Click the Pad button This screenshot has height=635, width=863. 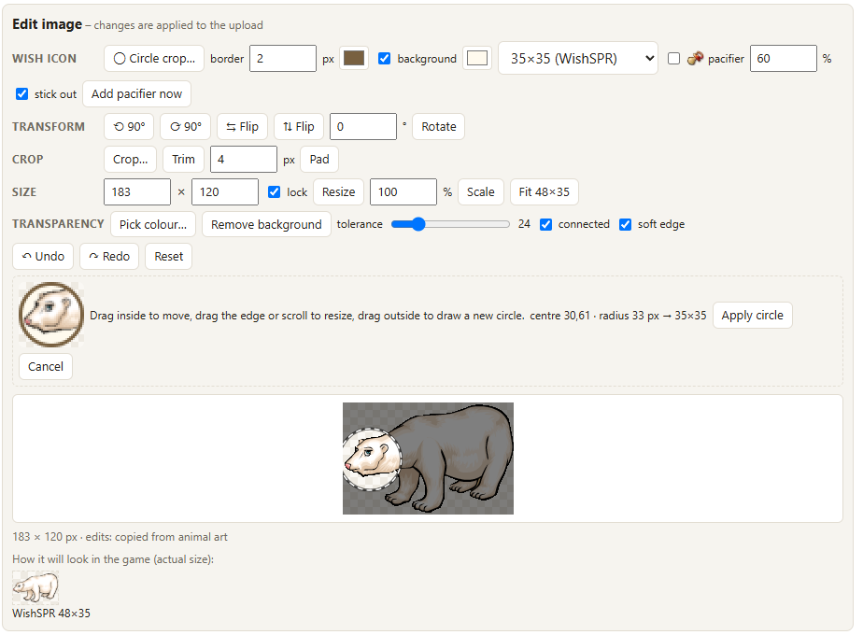click(319, 160)
